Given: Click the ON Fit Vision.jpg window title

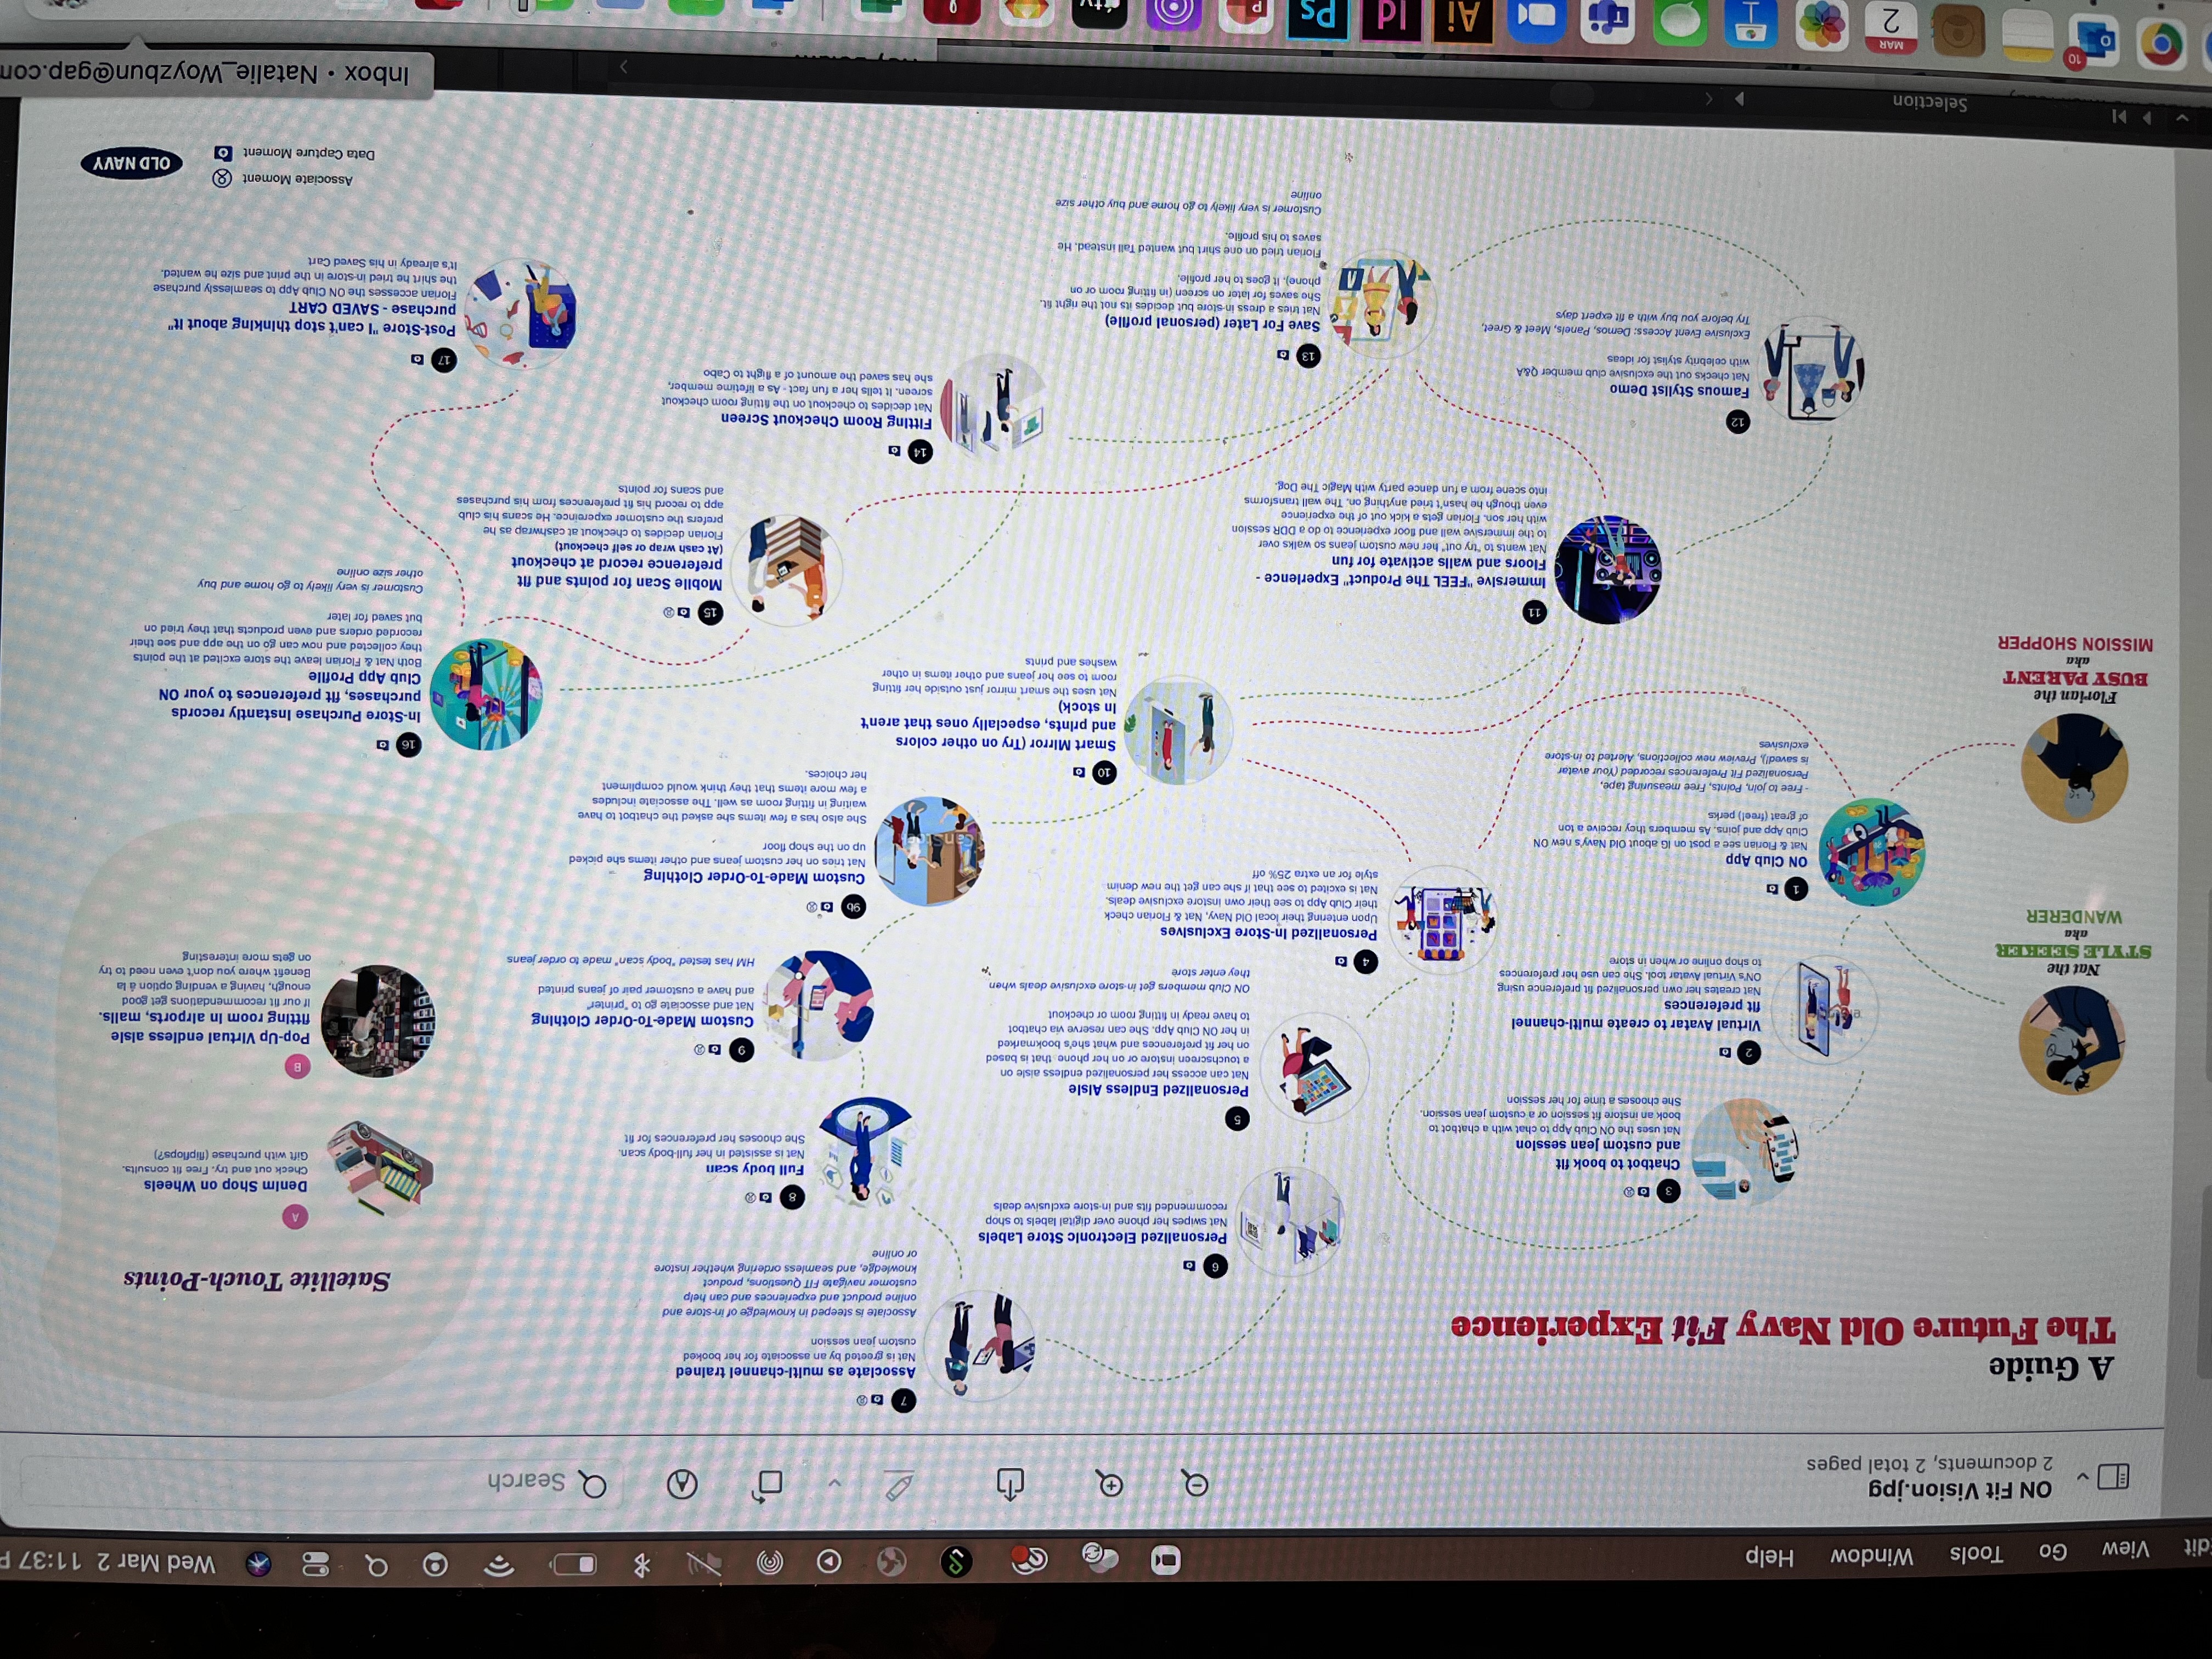Looking at the screenshot, I should (x=1960, y=1490).
